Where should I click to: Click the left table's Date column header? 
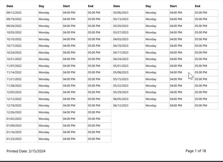coord(10,6)
